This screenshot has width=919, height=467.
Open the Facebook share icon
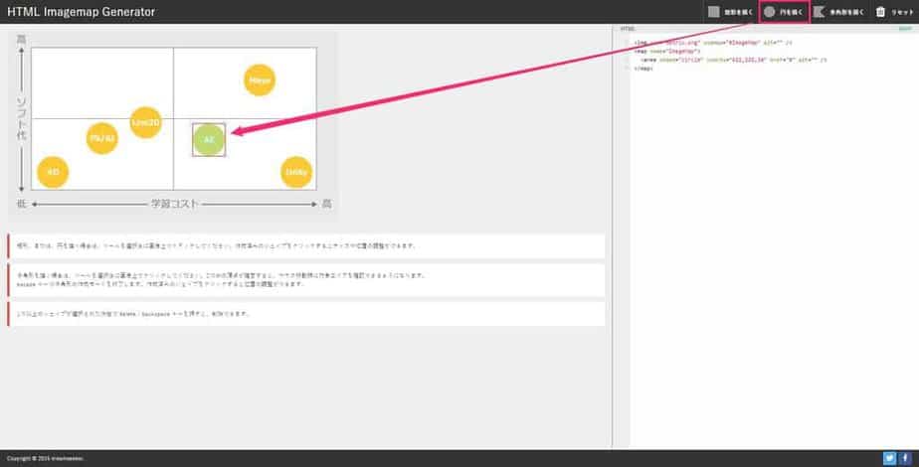906,458
